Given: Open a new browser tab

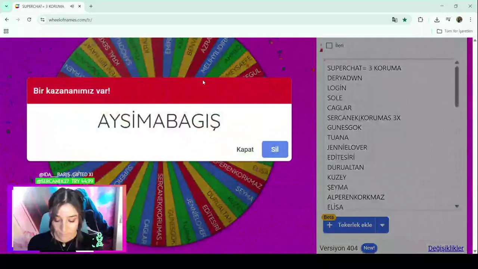Looking at the screenshot, I should pos(91,6).
